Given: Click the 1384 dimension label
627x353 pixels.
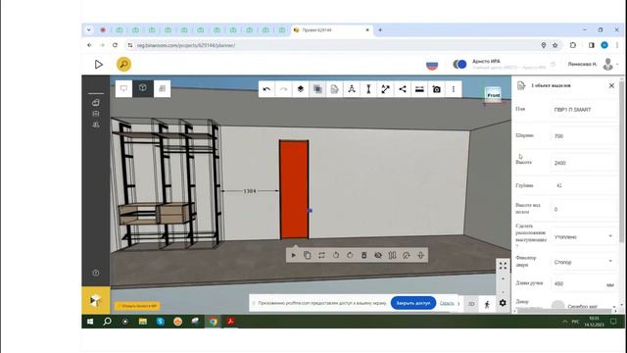Looking at the screenshot, I should coord(250,191).
